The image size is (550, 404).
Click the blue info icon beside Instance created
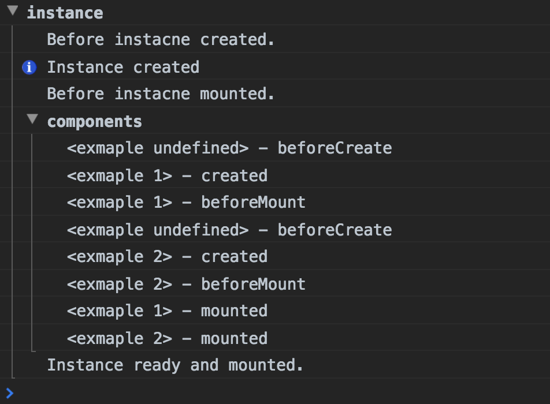pyautogui.click(x=29, y=68)
